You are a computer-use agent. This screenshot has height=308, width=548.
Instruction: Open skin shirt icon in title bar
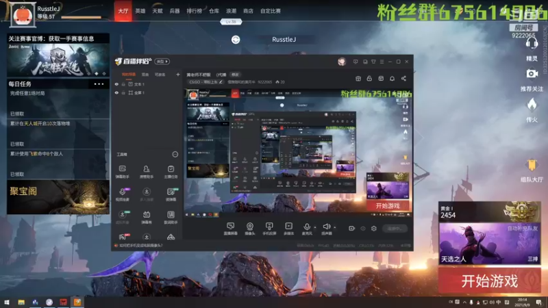[x=373, y=62]
